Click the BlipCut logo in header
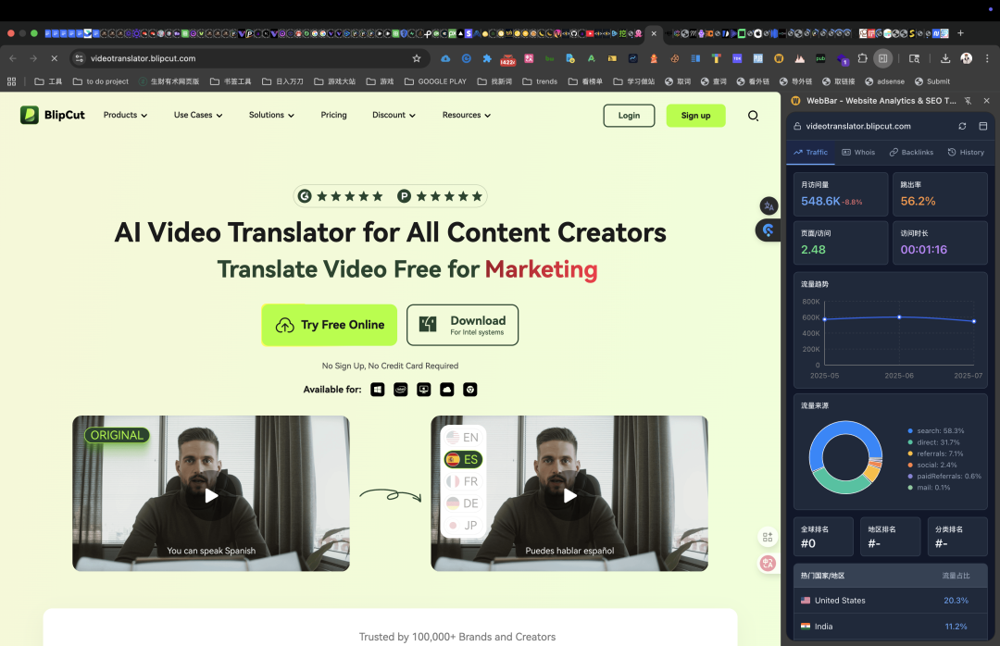 click(x=52, y=115)
